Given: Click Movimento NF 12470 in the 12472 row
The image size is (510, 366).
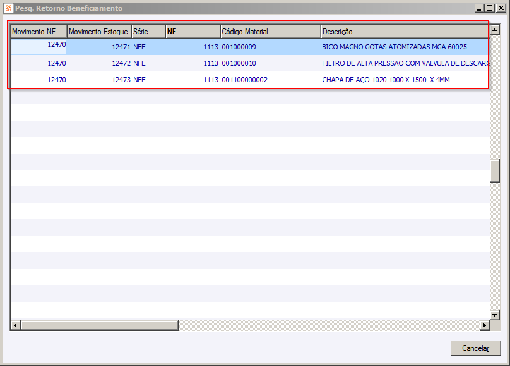Looking at the screenshot, I should tap(57, 63).
